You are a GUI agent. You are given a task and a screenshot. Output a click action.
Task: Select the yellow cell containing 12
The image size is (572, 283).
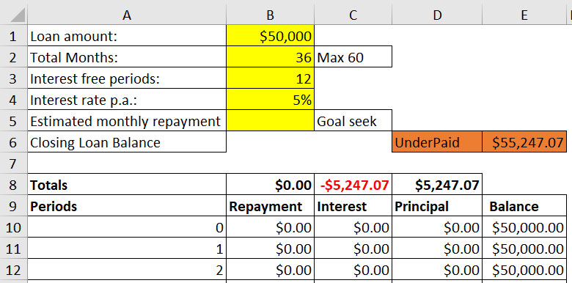(270, 78)
